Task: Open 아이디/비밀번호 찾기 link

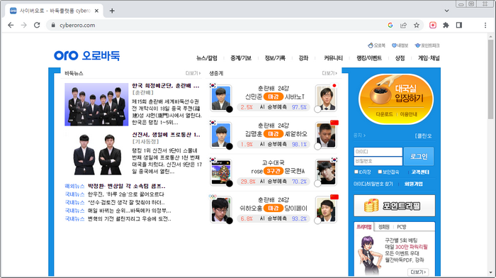Action: click(373, 184)
